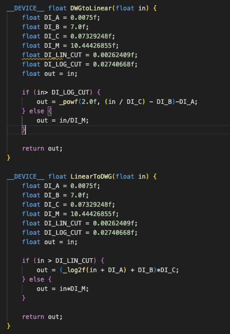Click the value 7.0f in DWGtoLinear
The image size is (230, 334).
click(78, 27)
